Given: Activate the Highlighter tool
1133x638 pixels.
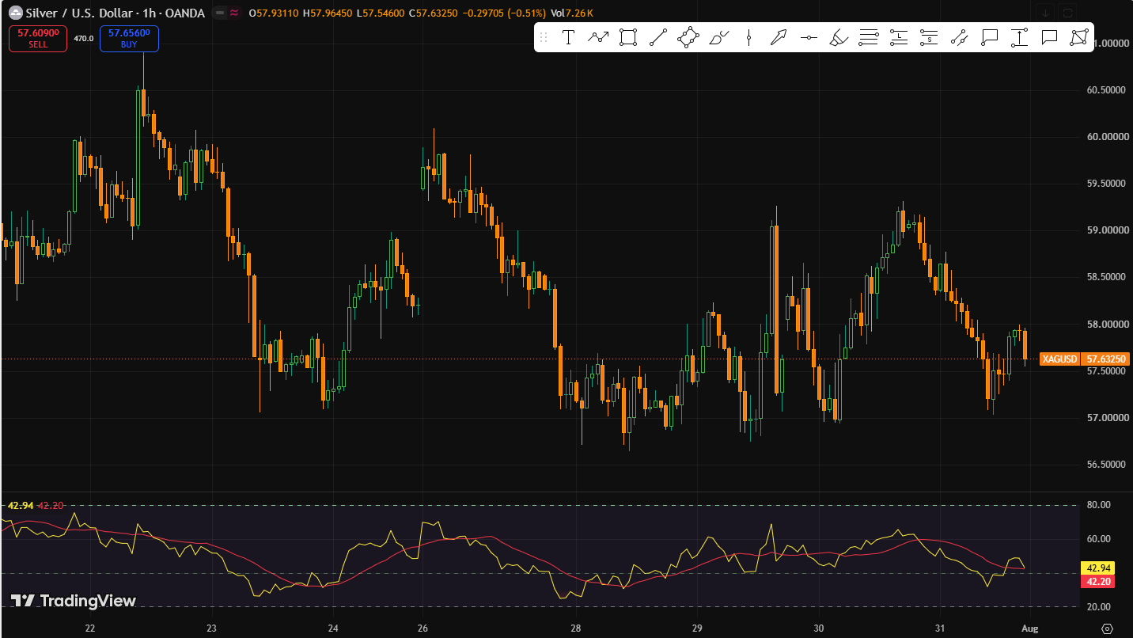Looking at the screenshot, I should [839, 37].
